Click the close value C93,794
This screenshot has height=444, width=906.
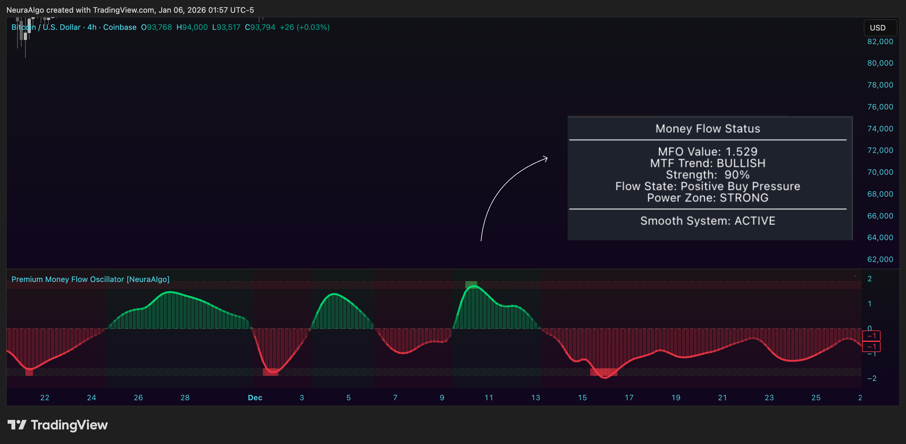coord(260,27)
